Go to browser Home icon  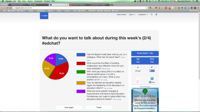(10, 8)
